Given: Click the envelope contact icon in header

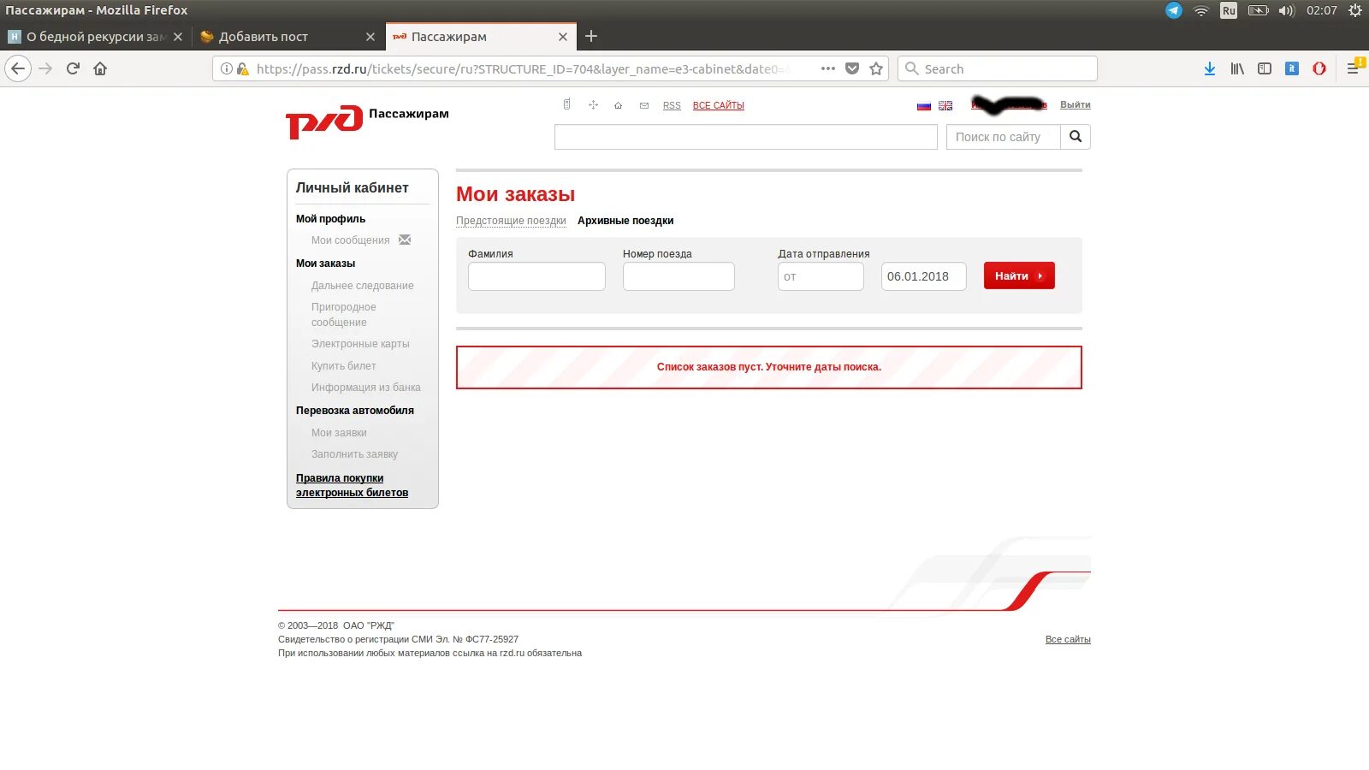Looking at the screenshot, I should click(644, 105).
